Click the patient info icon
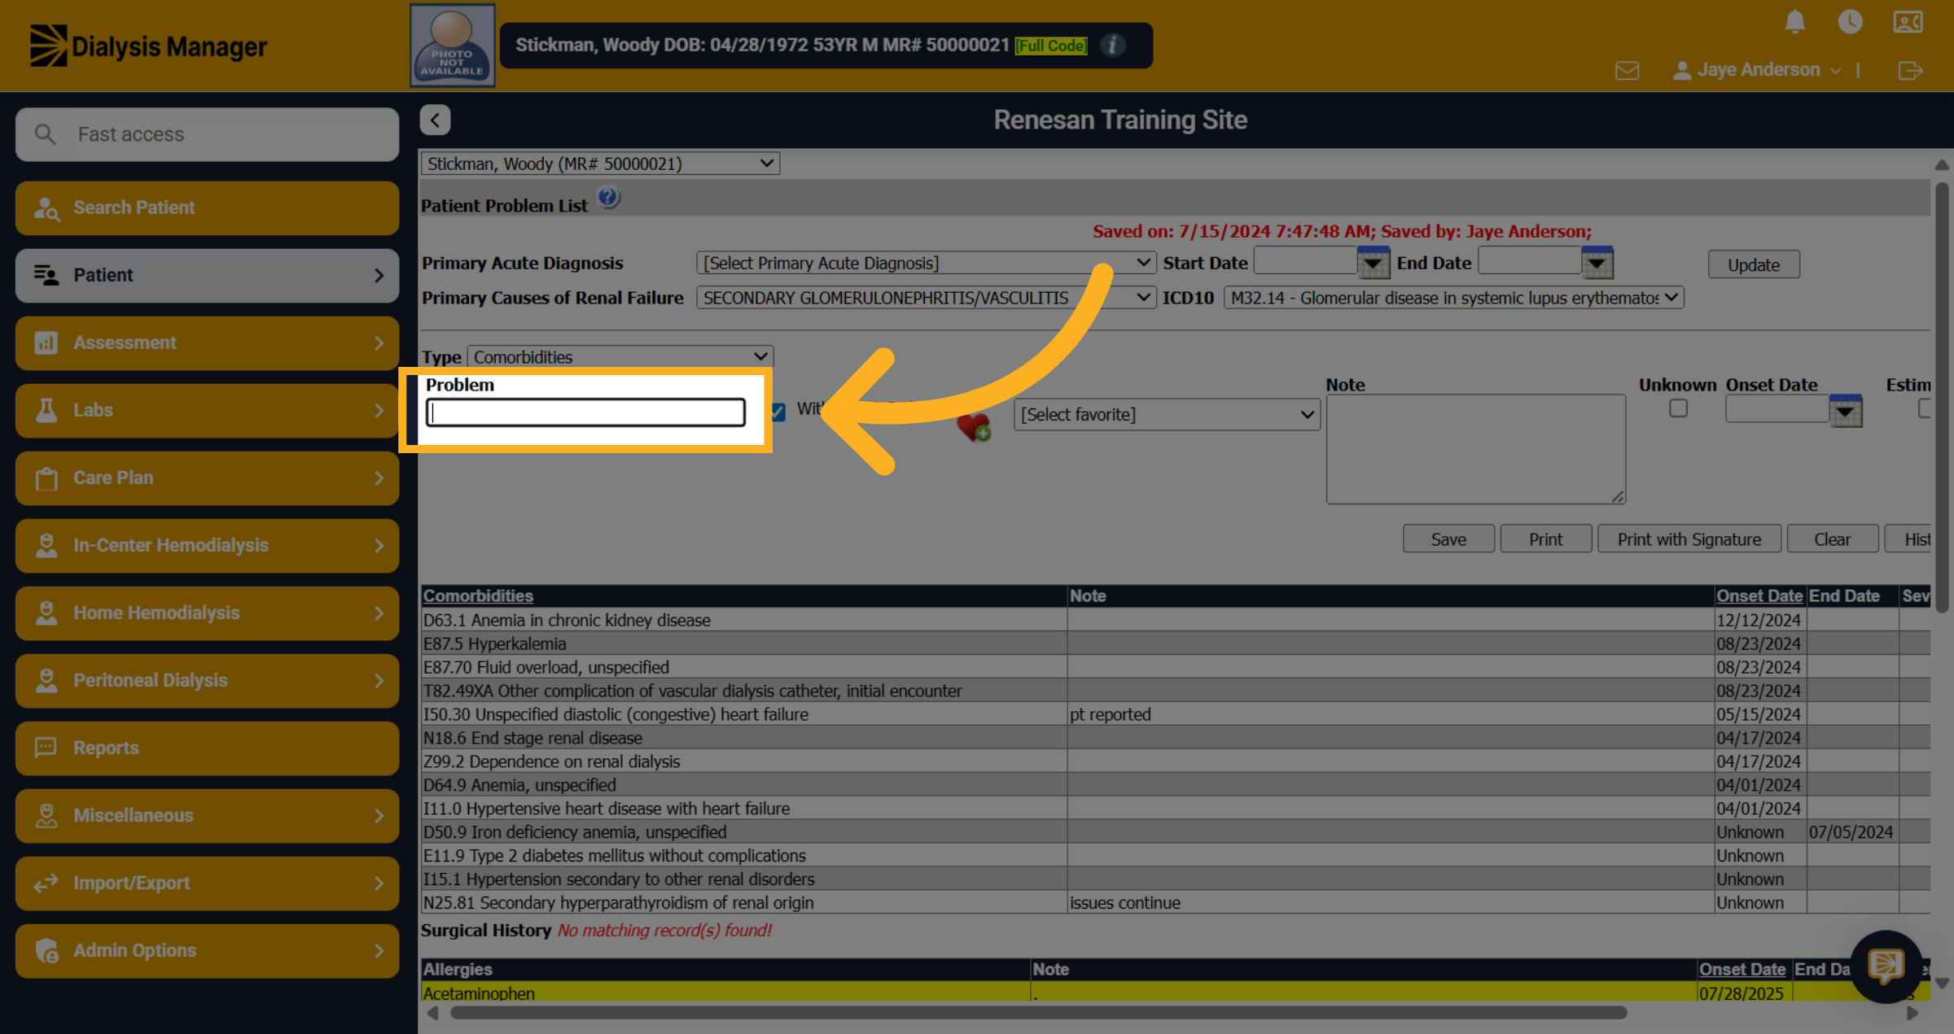Screen dimensions: 1954x1034 point(1112,46)
